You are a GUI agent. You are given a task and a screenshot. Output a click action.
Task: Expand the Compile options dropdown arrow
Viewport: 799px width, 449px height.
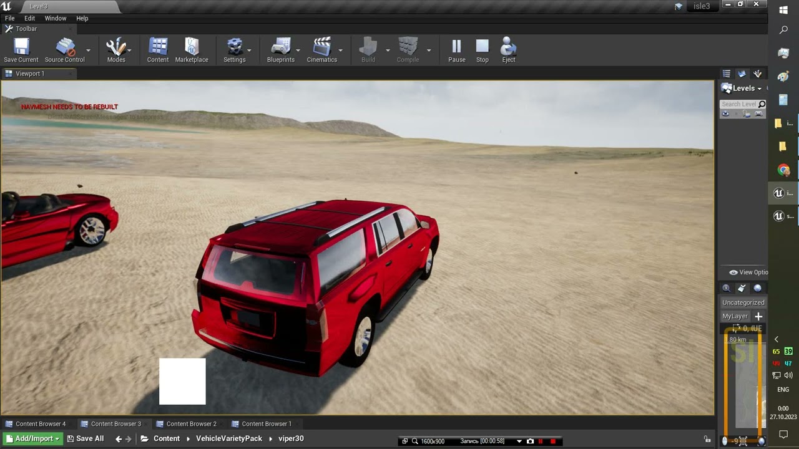[x=429, y=50]
